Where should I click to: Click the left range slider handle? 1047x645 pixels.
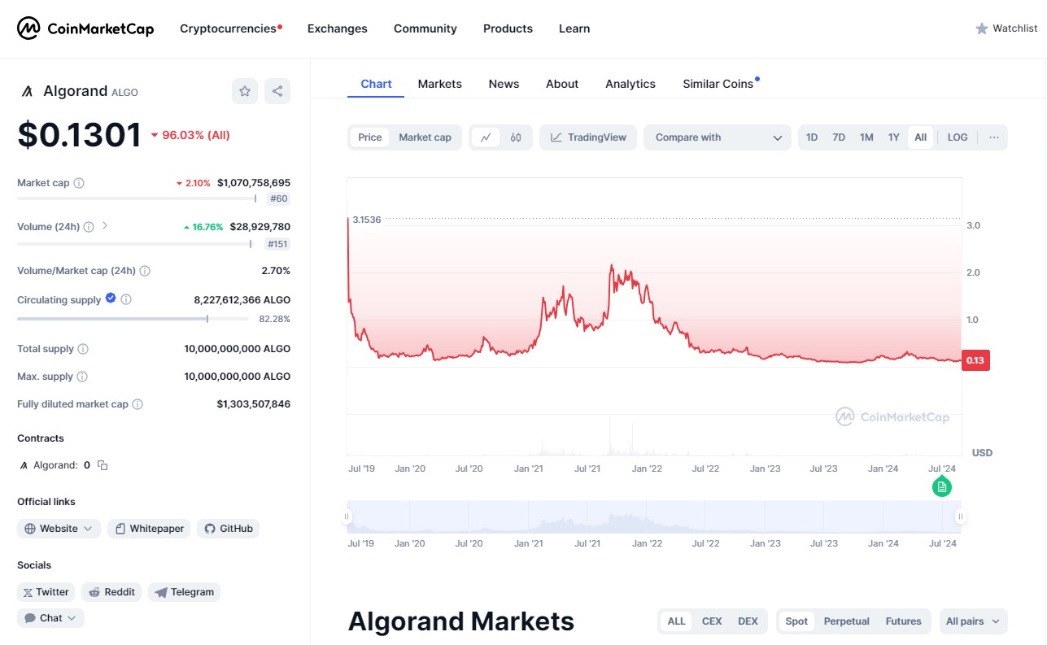(x=347, y=516)
